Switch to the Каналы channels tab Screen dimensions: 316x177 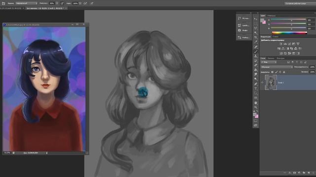[271, 58]
